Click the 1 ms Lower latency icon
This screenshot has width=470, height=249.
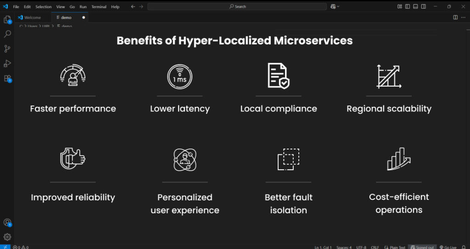point(180,77)
